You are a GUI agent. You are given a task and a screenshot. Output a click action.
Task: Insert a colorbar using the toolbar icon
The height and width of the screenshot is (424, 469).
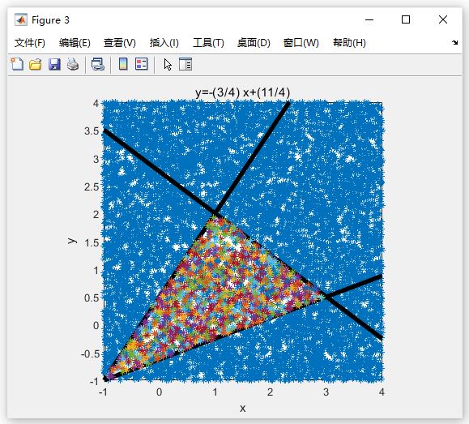(123, 64)
